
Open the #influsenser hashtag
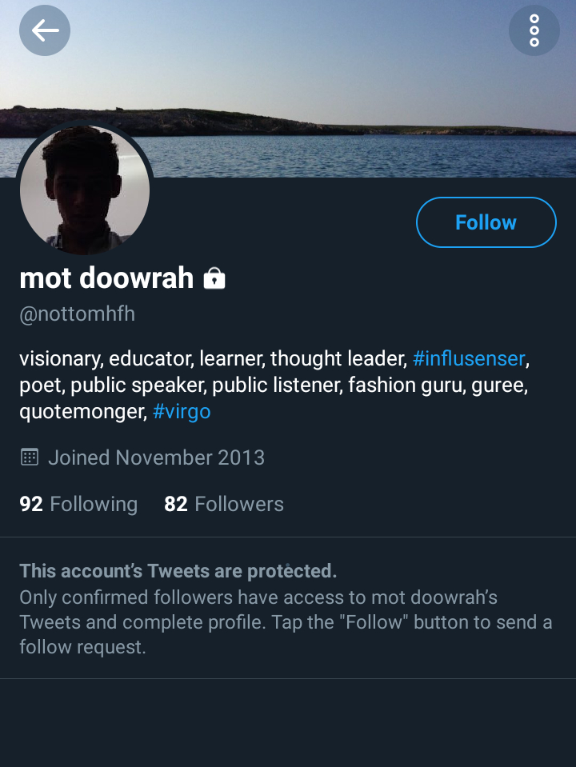click(x=468, y=358)
